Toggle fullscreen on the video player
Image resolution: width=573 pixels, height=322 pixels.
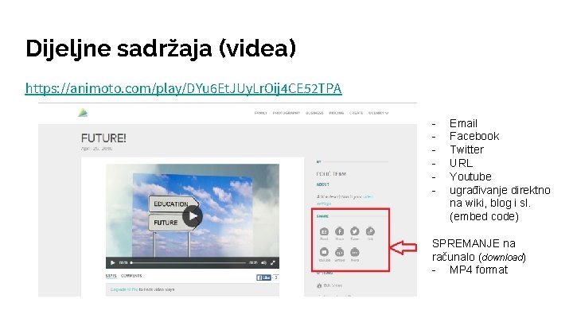tap(273, 262)
